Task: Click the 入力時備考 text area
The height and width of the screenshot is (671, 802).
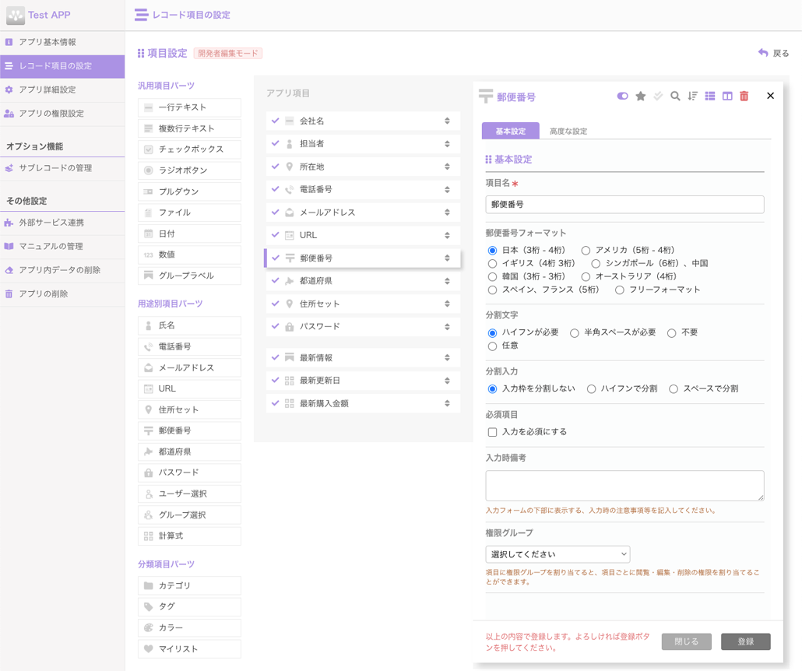Action: pos(624,486)
